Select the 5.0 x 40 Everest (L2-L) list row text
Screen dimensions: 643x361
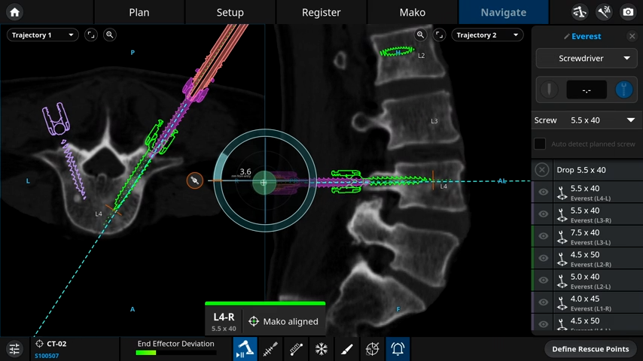(x=590, y=281)
